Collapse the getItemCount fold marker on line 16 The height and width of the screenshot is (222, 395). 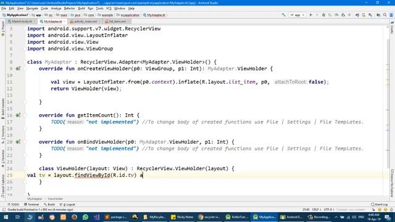point(25,115)
